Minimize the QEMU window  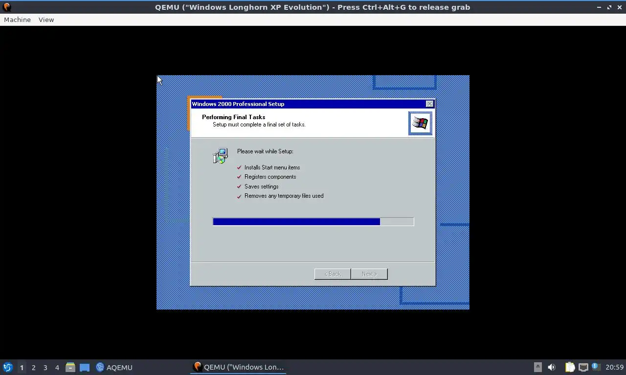599,7
